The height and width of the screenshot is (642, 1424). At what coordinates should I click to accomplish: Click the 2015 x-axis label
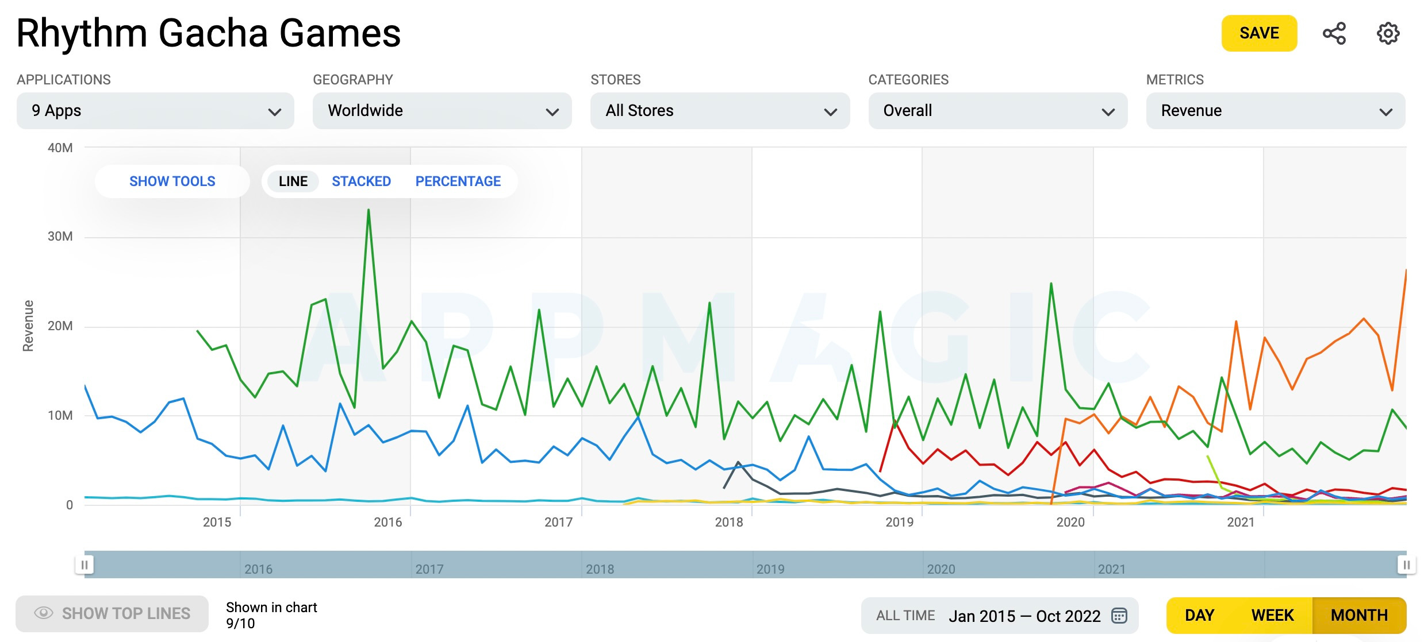point(217,522)
